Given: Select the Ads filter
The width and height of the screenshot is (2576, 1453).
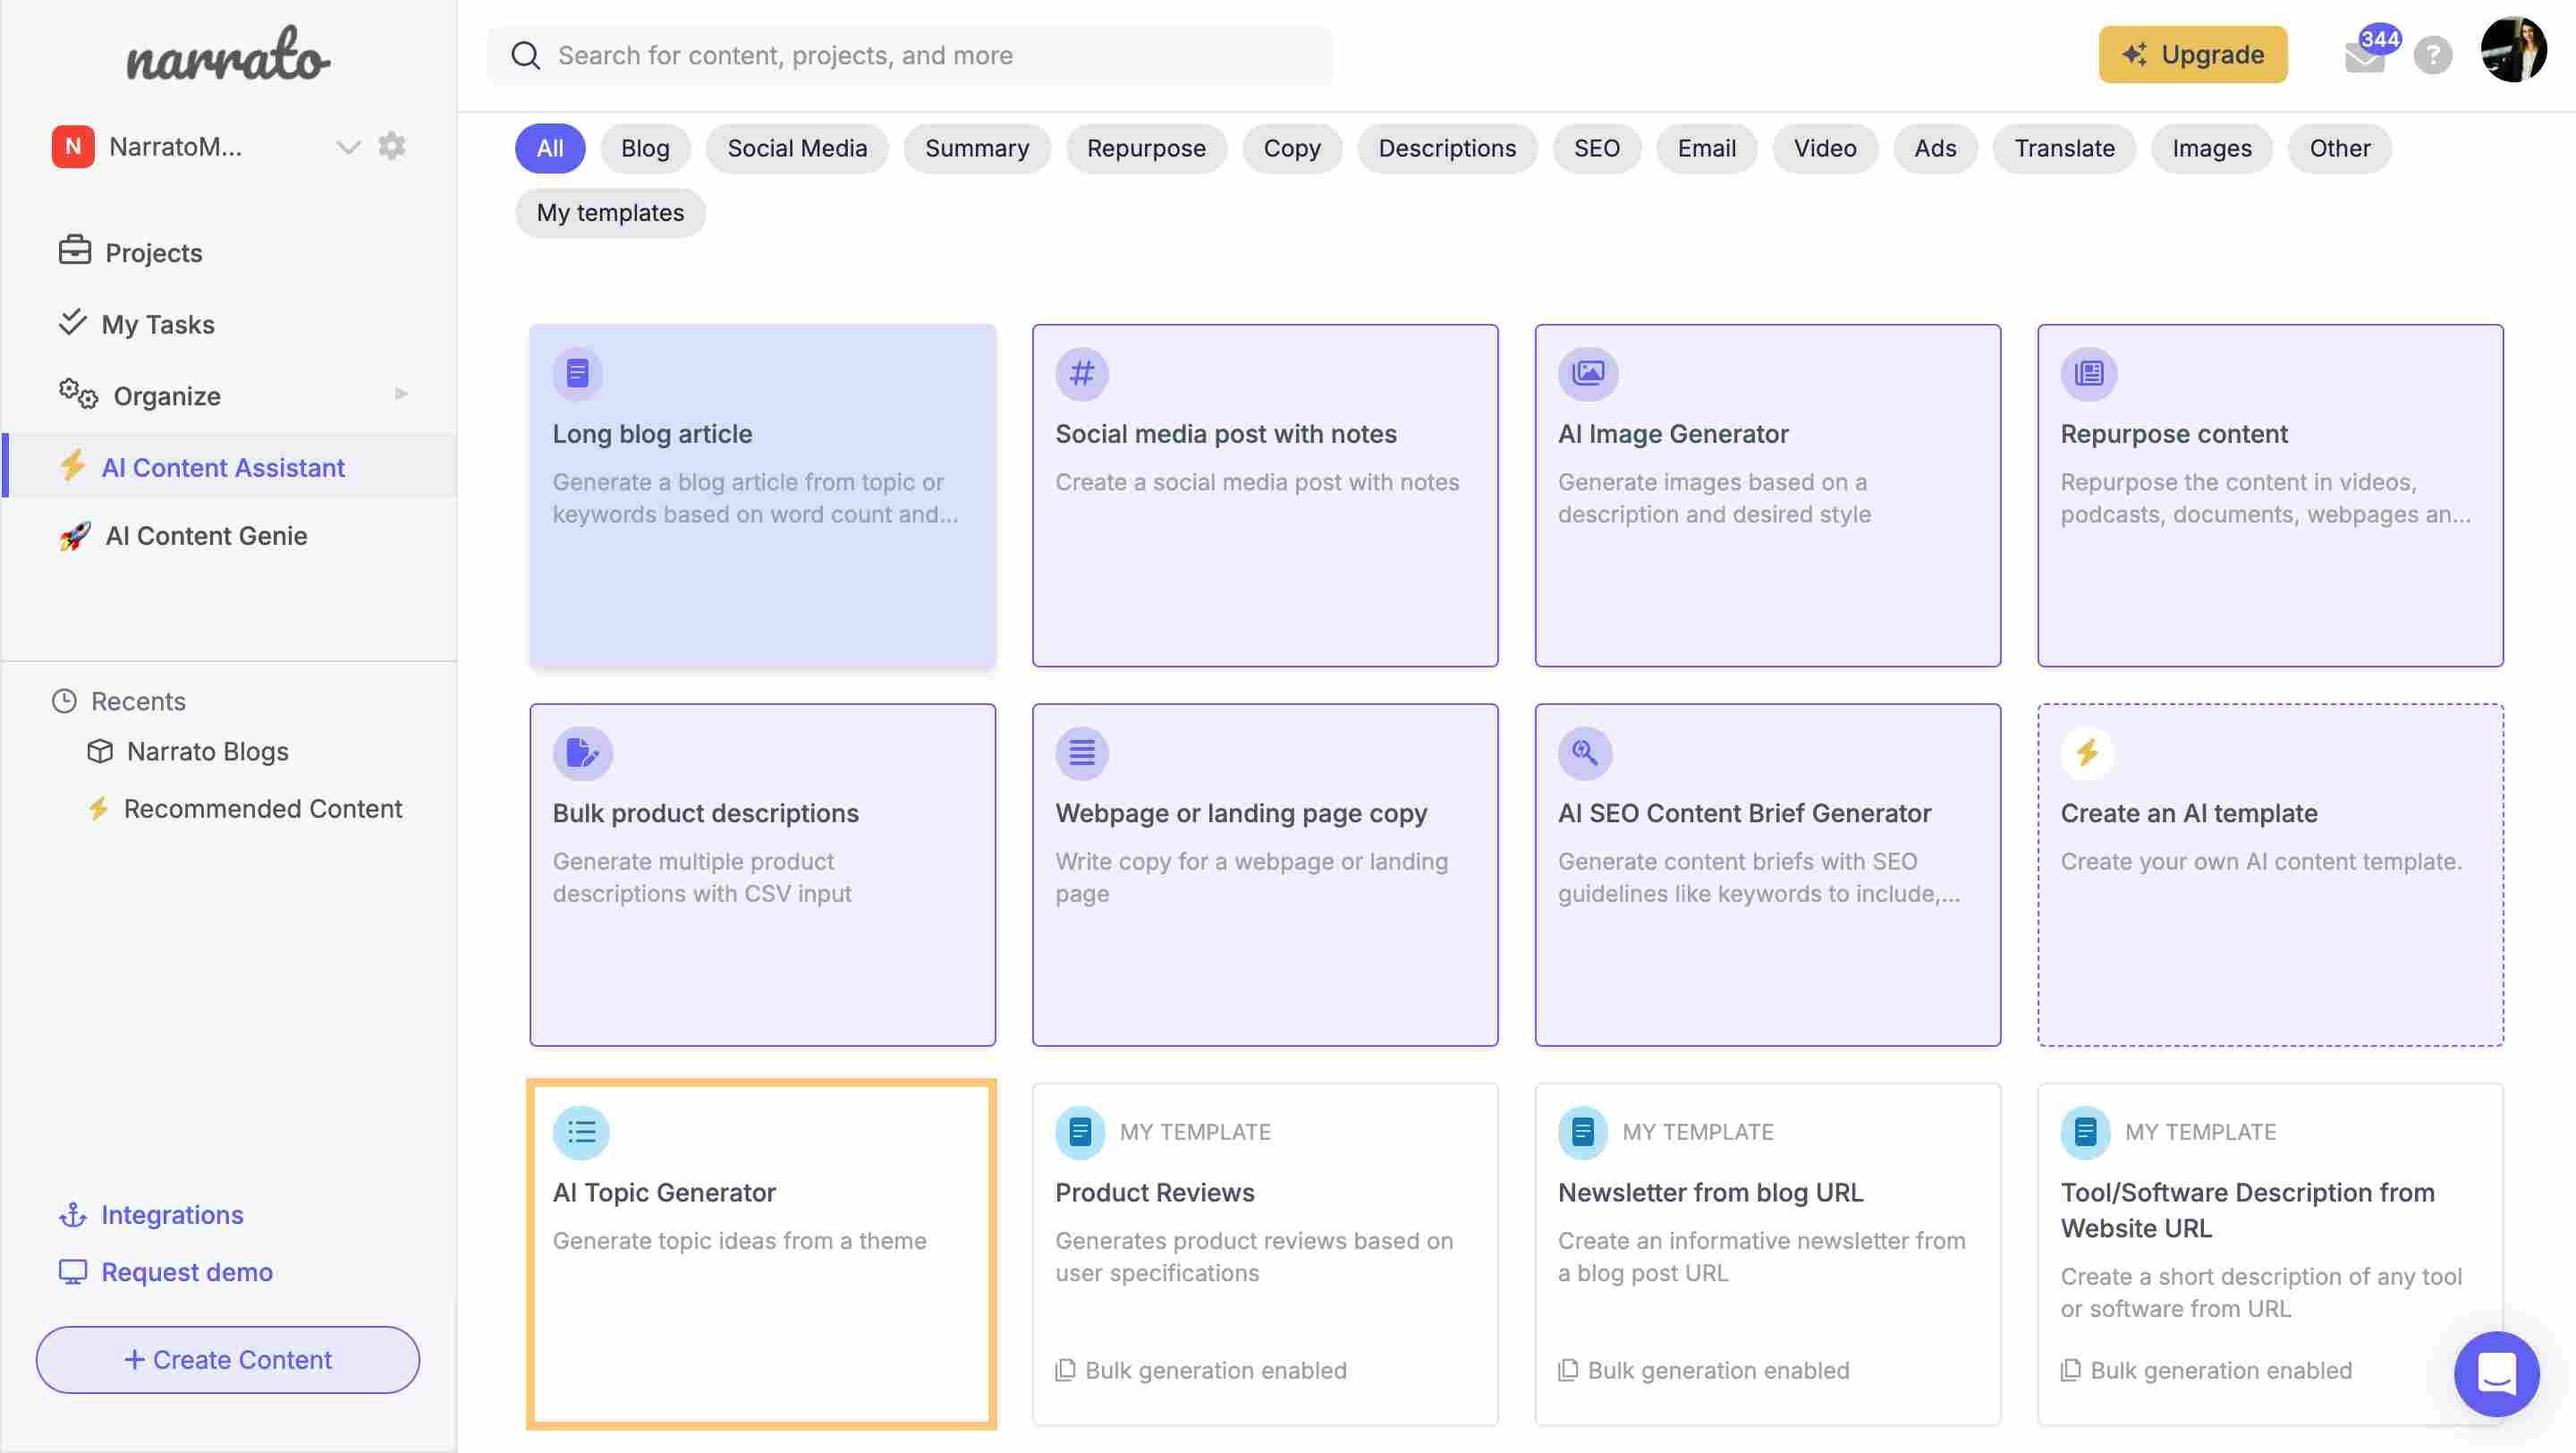Looking at the screenshot, I should 1935,148.
